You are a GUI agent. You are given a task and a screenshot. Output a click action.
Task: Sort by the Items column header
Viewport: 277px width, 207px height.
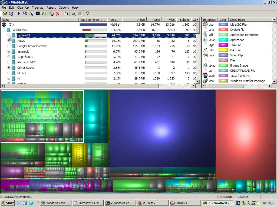pyautogui.click(x=154, y=19)
